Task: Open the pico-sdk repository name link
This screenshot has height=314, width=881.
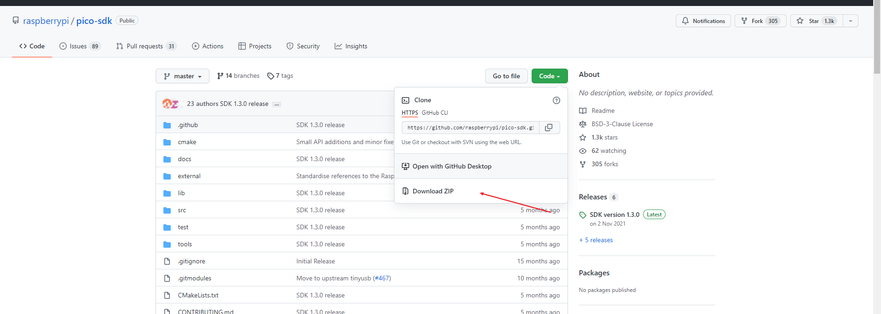Action: tap(94, 21)
